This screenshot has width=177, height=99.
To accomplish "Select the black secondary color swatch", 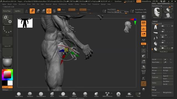I will 5,83.
